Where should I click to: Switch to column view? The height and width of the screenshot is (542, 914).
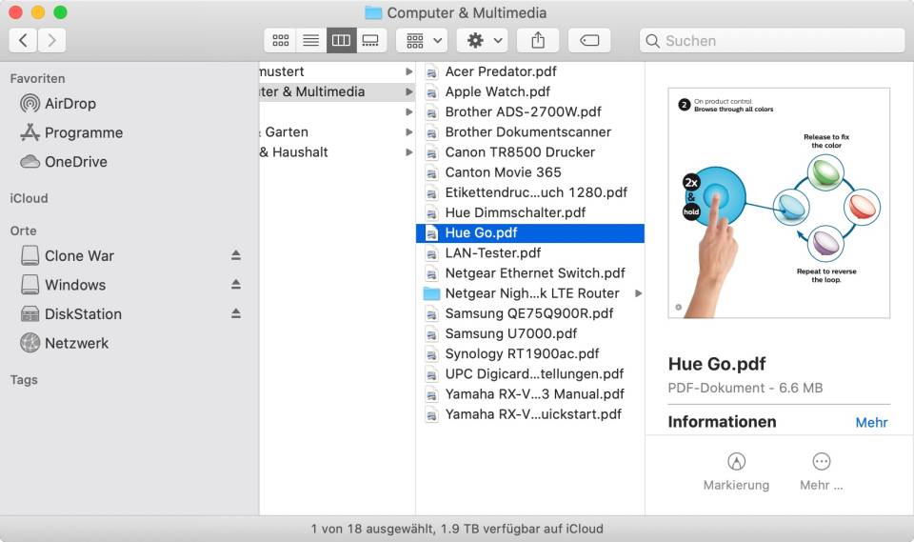(x=341, y=40)
